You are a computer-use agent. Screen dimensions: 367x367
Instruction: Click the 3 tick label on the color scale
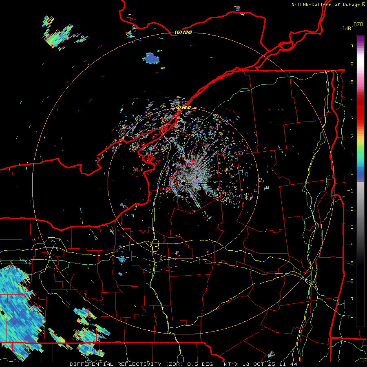[x=352, y=118]
